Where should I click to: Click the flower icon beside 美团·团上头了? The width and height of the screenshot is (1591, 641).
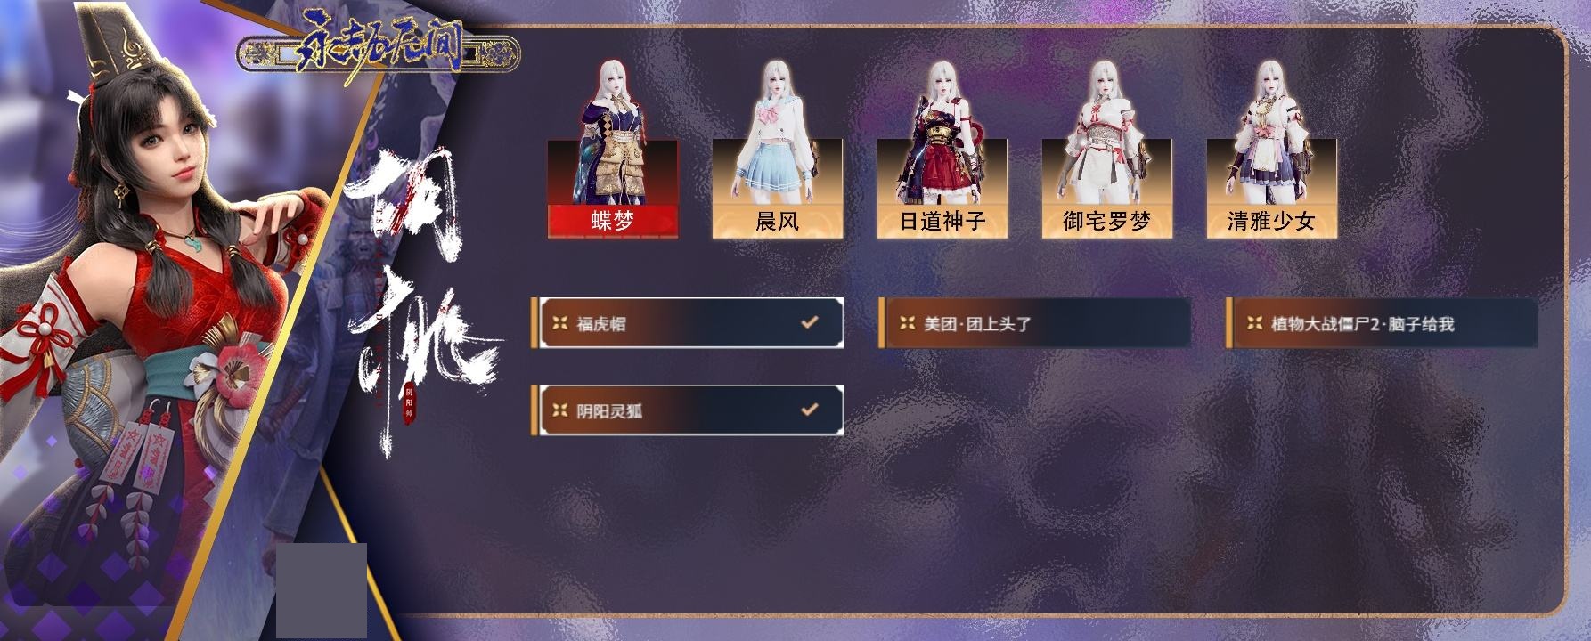(907, 323)
